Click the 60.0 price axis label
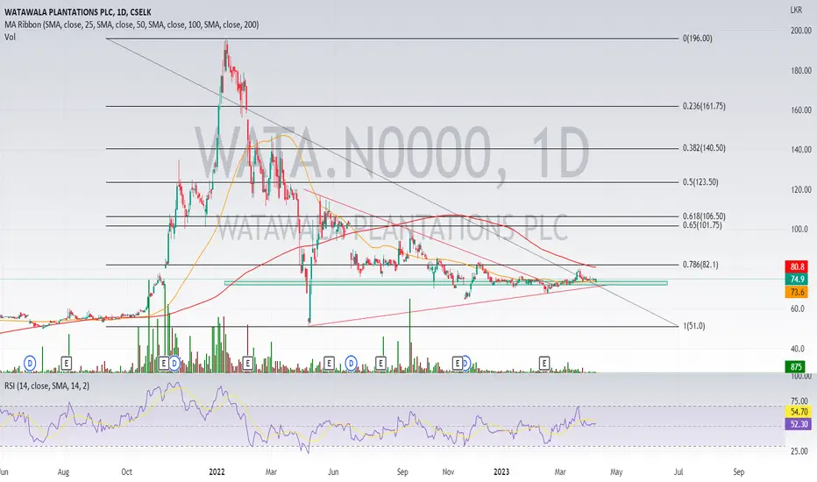The width and height of the screenshot is (817, 482). click(798, 308)
